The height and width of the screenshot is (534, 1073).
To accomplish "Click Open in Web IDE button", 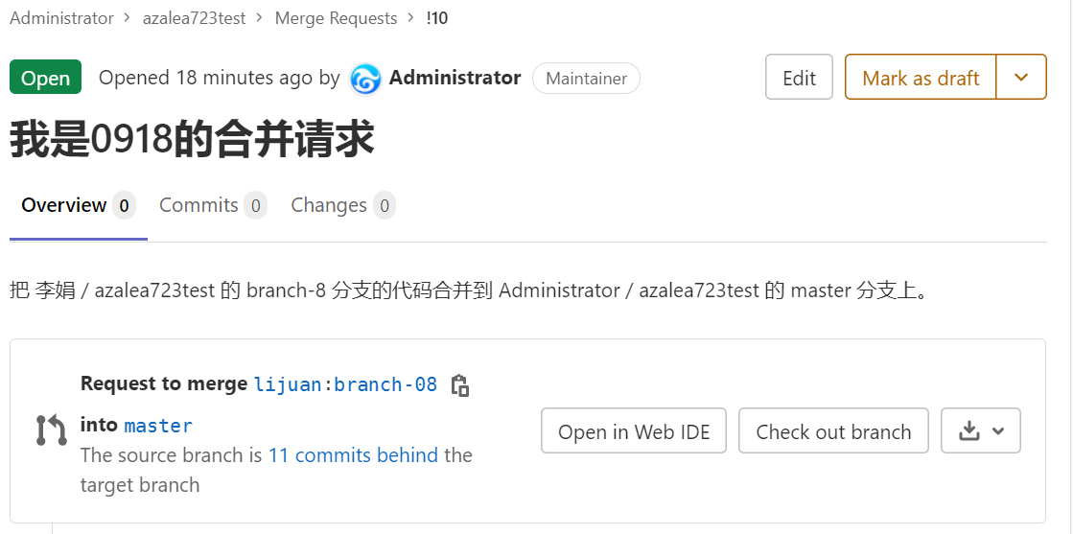I will [634, 431].
